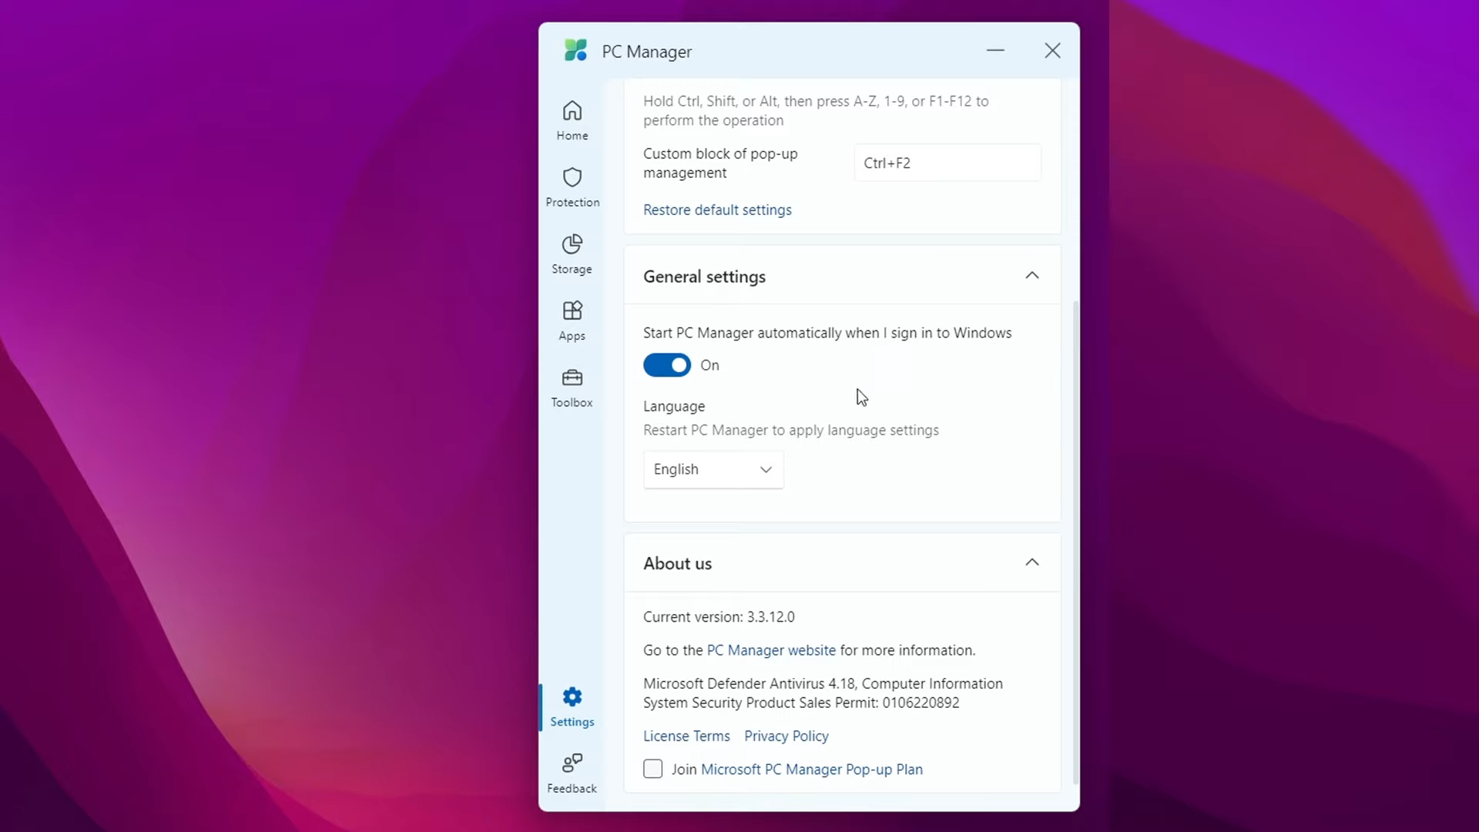Viewport: 1479px width, 832px height.
Task: Open the Storage pie chart icon
Action: click(572, 245)
